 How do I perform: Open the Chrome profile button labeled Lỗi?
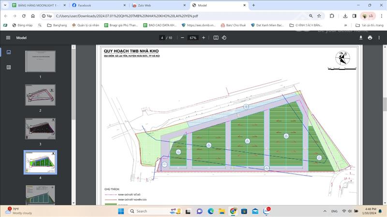pos(368,16)
